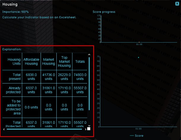
Task: Select the Total present row label
Action: click(14, 77)
